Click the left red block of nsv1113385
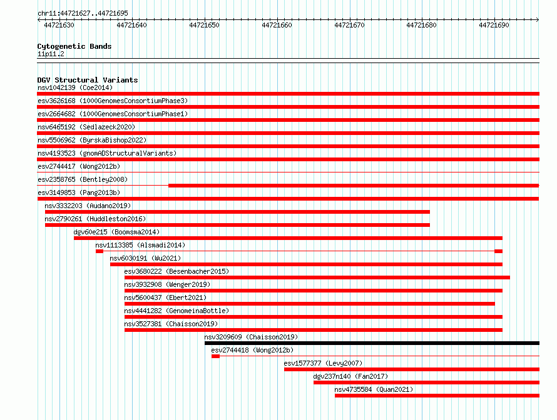The width and height of the screenshot is (557, 420). [x=100, y=251]
